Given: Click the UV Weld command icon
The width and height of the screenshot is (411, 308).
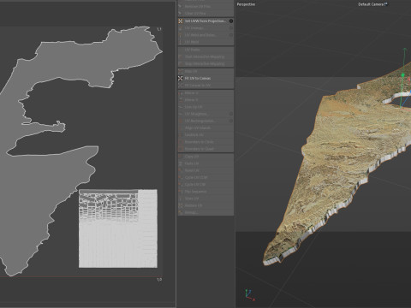Looking at the screenshot, I should (x=181, y=42).
